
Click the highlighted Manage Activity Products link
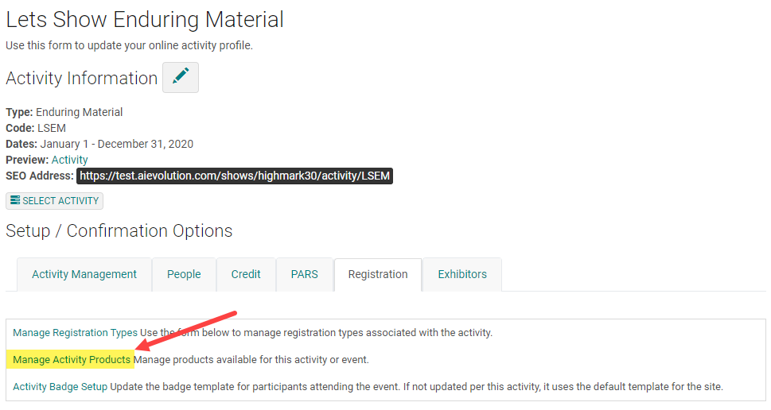tap(72, 360)
